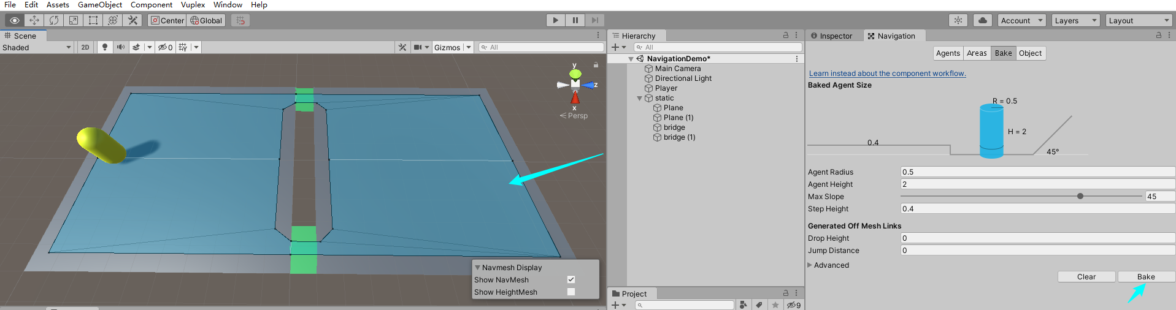Screen dimensions: 1176x310
Task: Toggle scene grid visibility icon
Action: (x=183, y=47)
